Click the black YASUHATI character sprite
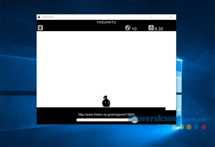Screen dimensions: 215x147 pyautogui.click(x=106, y=102)
